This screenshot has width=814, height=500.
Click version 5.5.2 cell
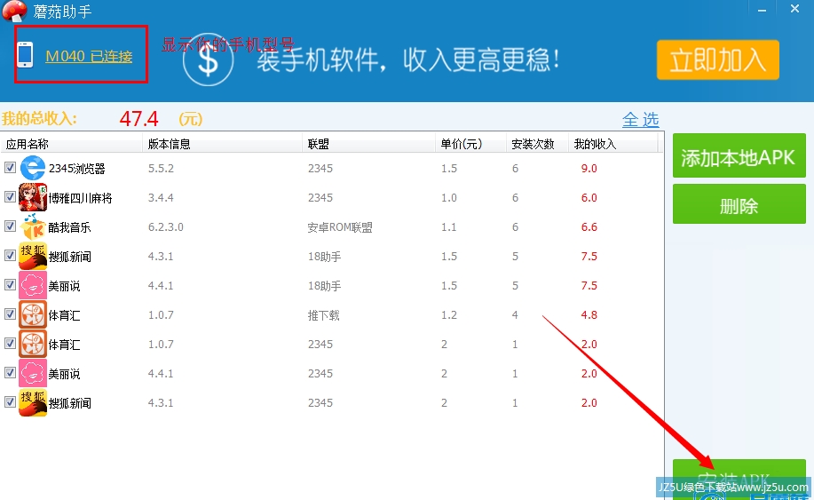pos(161,168)
